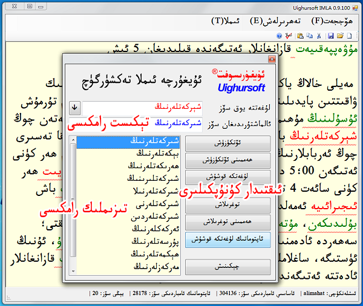The height and width of the screenshot is (306, 363).
Task: Select the شىركەتلەرنى suggestion
Action: pyautogui.click(x=128, y=204)
